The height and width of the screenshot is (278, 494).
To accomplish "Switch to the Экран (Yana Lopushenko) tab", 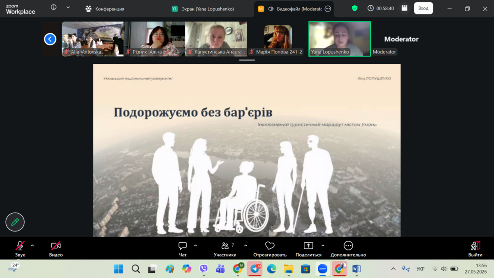I will click(x=203, y=9).
